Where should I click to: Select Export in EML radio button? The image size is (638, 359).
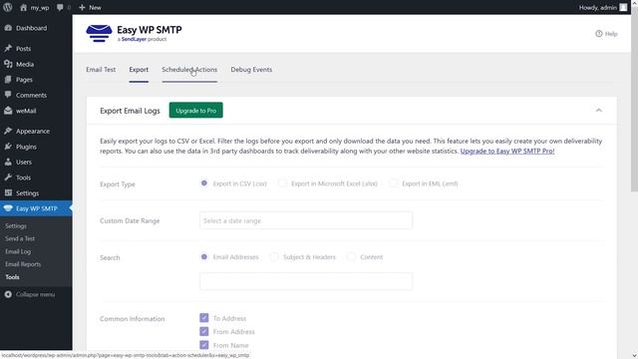394,183
